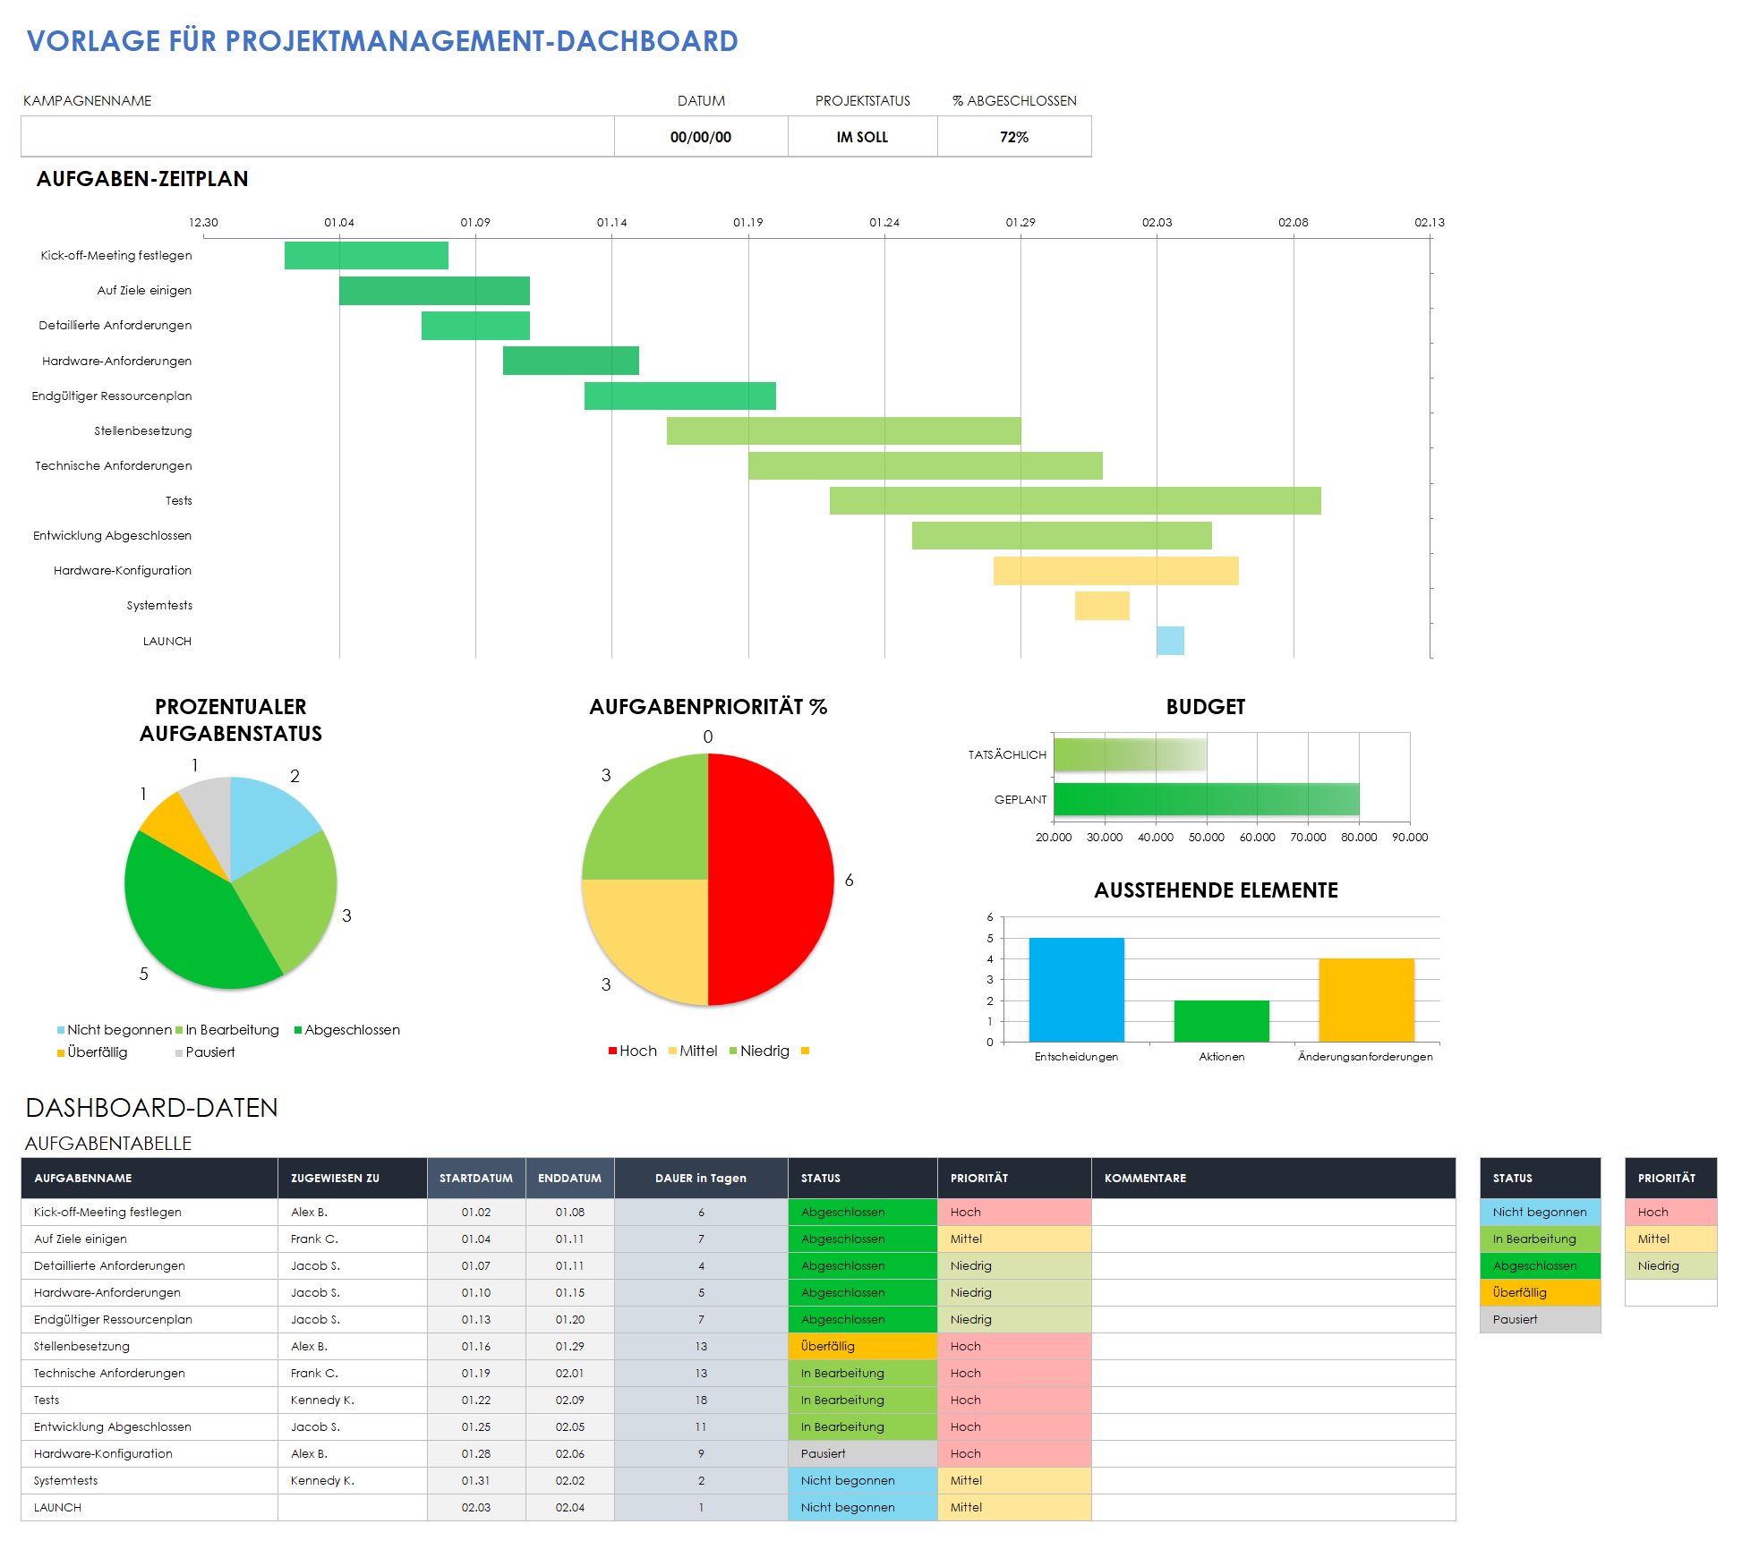
Task: Click the AUFGABEN-ZEITPLAN heading
Action: 142,179
